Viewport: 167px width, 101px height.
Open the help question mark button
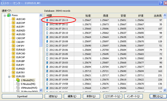point(161,3)
